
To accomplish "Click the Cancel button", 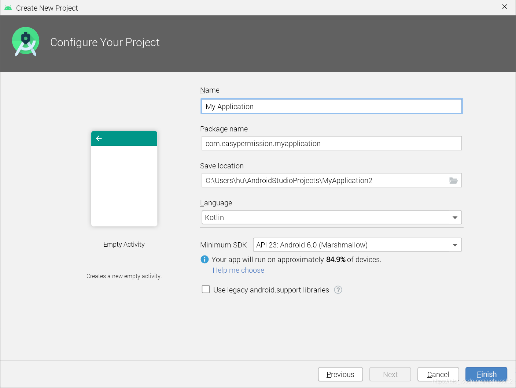I will pyautogui.click(x=438, y=374).
